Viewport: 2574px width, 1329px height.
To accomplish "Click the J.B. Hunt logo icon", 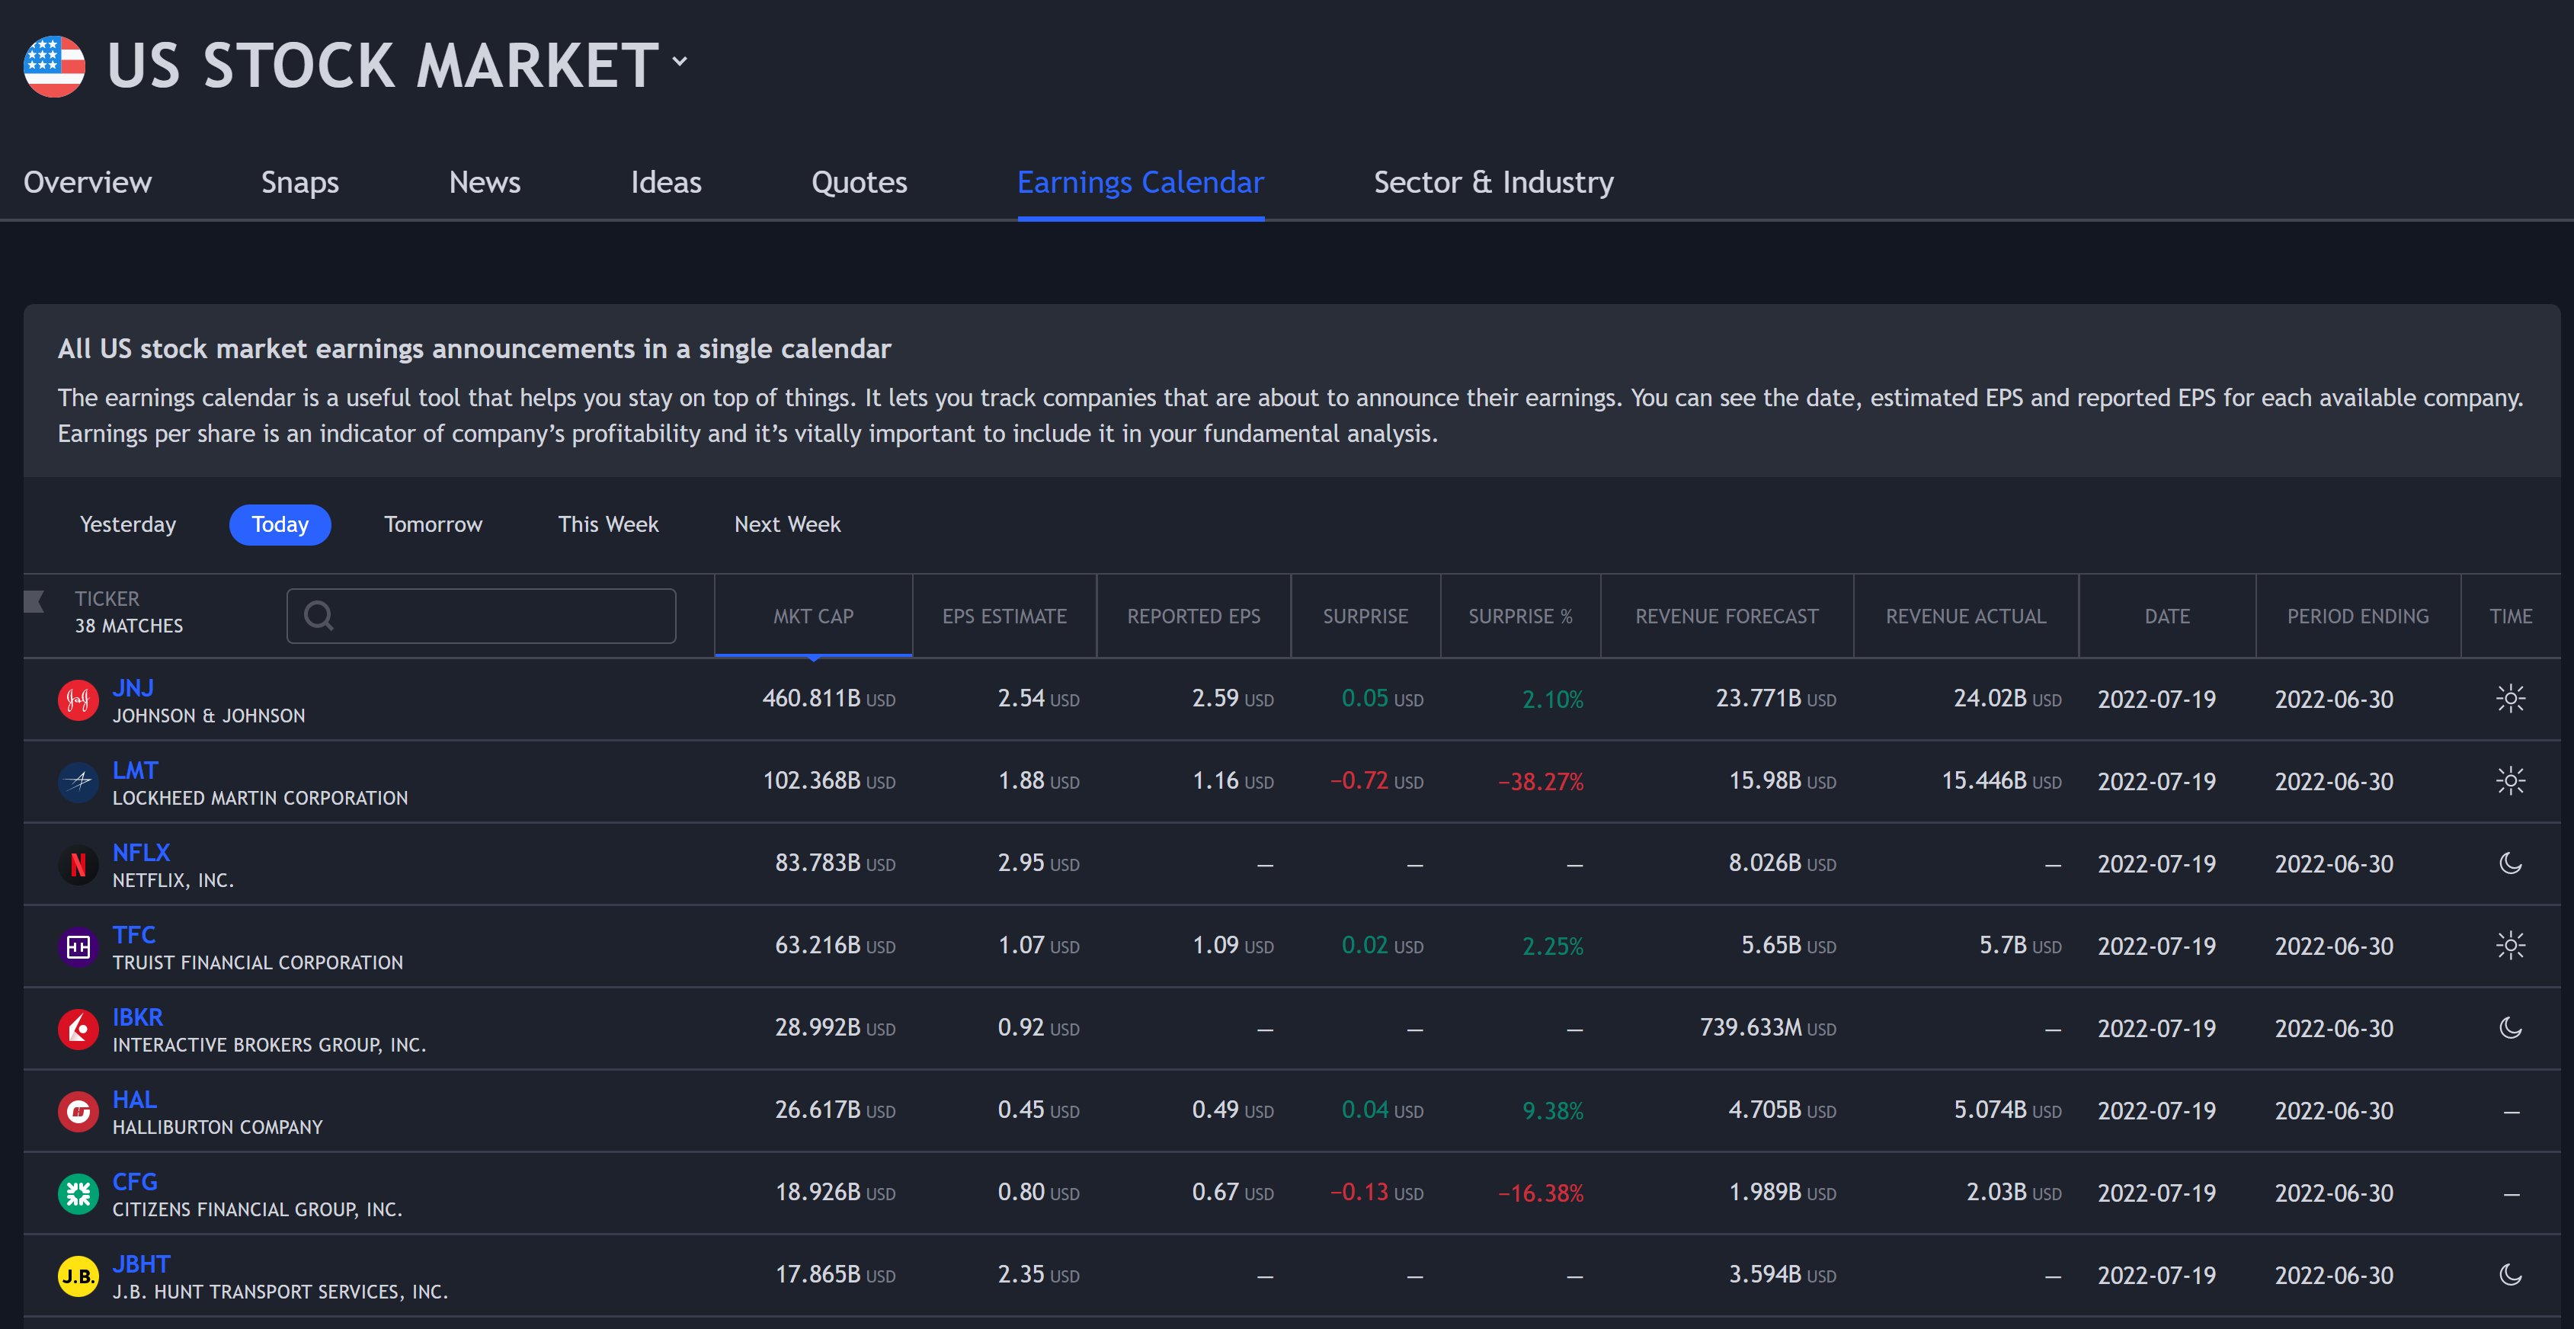I will 78,1276.
